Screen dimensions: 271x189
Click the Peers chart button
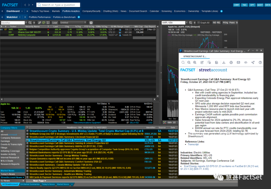click(x=232, y=23)
